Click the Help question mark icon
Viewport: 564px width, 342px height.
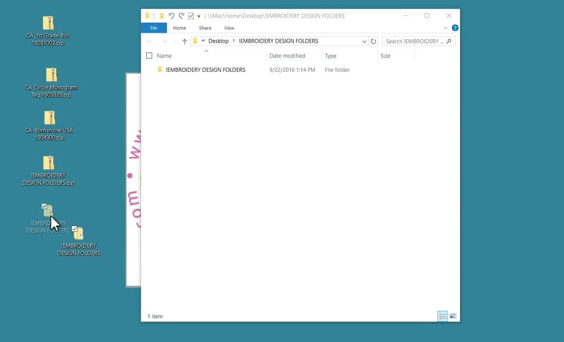[455, 28]
